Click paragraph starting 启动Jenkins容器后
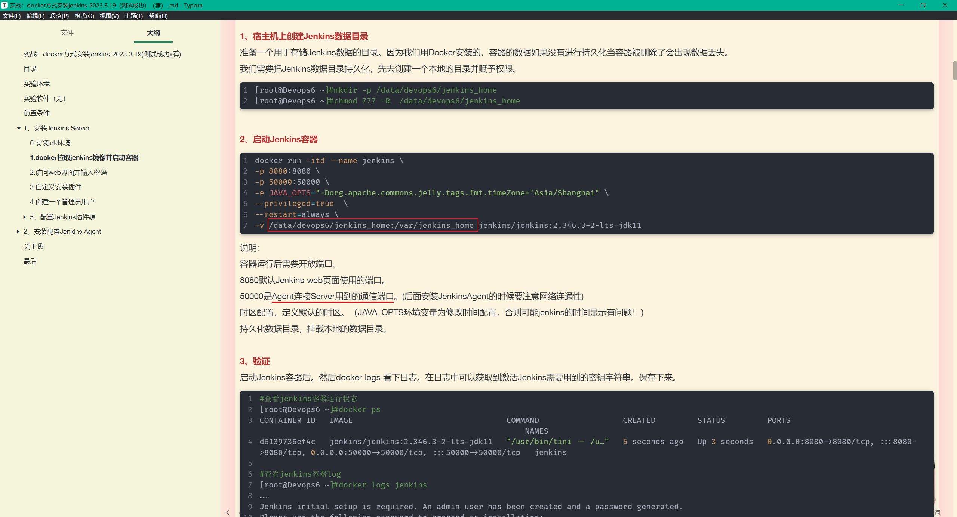This screenshot has height=517, width=957. coord(459,377)
